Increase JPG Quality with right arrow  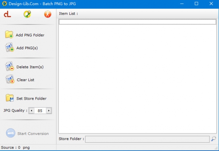tap(49, 111)
